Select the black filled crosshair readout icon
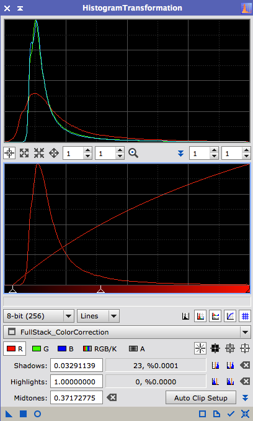This screenshot has height=421, width=253. 215,348
